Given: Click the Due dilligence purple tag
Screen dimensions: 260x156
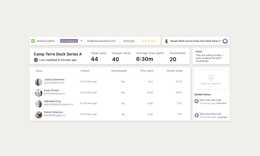Looking at the screenshot, I should [x=69, y=41].
